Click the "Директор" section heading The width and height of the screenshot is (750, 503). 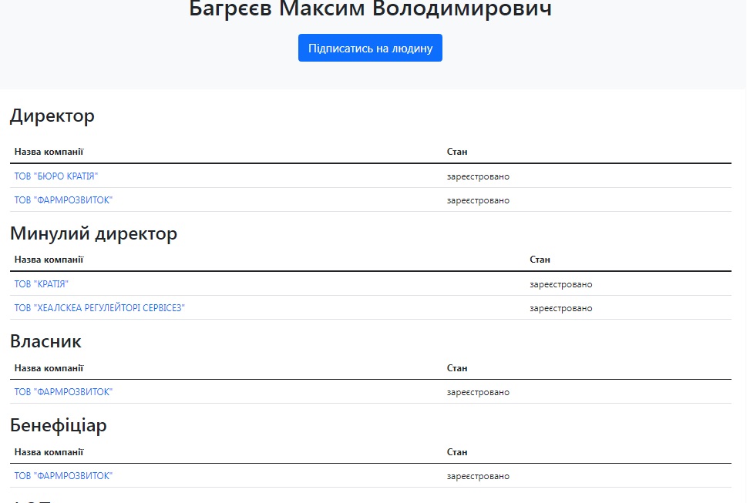pyautogui.click(x=52, y=116)
